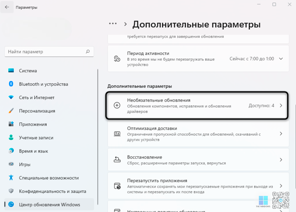Screen dimensions: 296x212
Task: Click in the Найти параметр search field
Action: pyautogui.click(x=49, y=52)
